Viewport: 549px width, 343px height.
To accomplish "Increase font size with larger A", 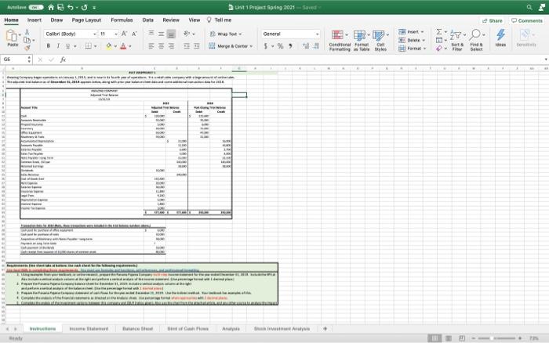I will pyautogui.click(x=124, y=34).
